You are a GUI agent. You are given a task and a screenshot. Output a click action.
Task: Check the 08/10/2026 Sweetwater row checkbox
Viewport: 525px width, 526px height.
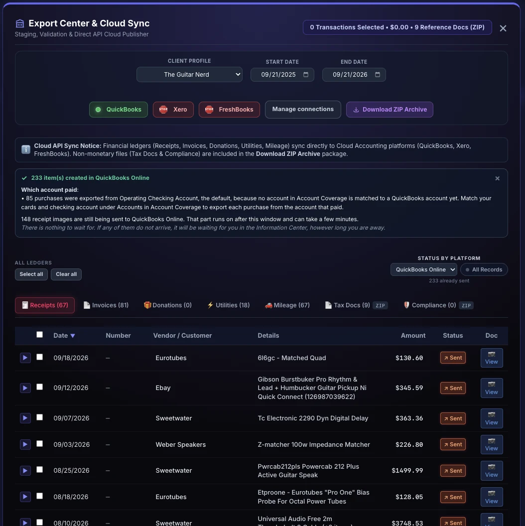tap(39, 523)
